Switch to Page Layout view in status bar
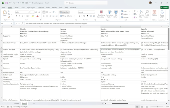 click(142, 107)
